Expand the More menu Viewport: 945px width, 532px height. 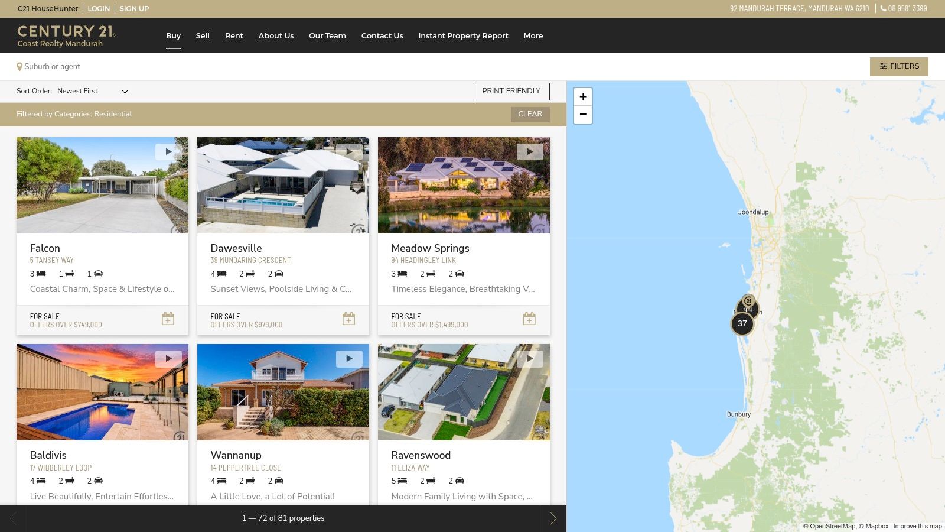(x=533, y=35)
